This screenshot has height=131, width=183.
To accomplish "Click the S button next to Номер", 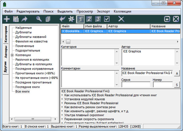I will (177, 84).
